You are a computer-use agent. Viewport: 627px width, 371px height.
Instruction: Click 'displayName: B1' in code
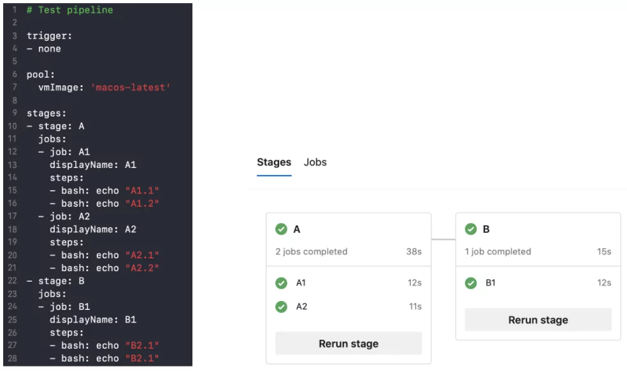click(x=93, y=320)
